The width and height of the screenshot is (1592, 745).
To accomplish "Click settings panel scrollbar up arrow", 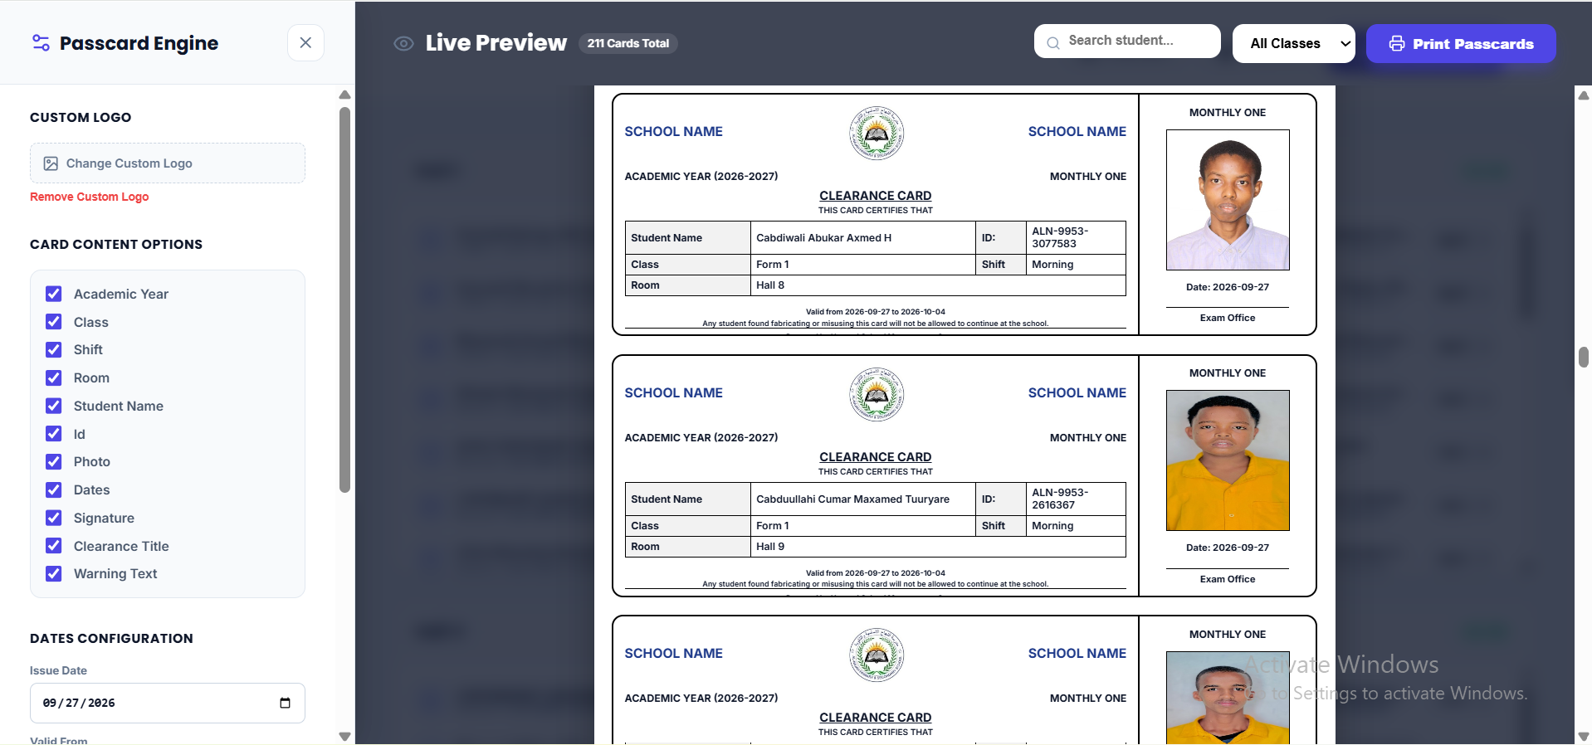I will click(x=344, y=95).
